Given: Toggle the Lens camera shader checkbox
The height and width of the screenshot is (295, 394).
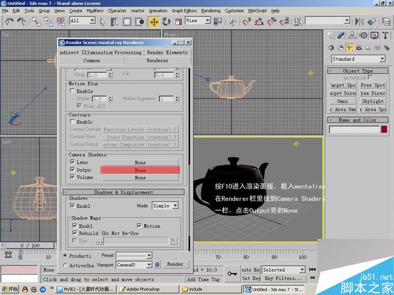Looking at the screenshot, I should (73, 162).
